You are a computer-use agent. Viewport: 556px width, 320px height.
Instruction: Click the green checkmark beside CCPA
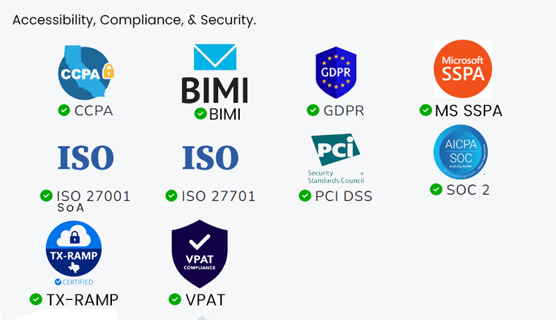[x=64, y=110]
